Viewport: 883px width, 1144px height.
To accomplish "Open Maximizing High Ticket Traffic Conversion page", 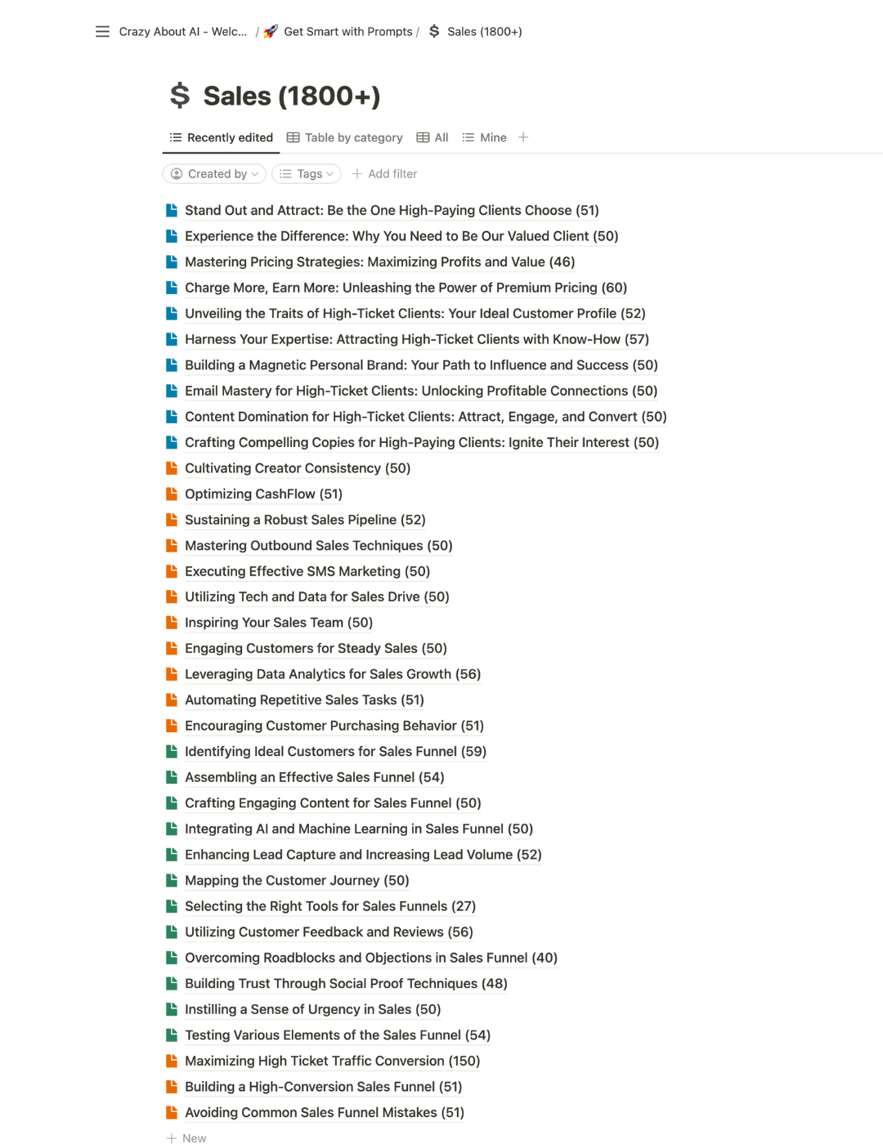I will [333, 1061].
